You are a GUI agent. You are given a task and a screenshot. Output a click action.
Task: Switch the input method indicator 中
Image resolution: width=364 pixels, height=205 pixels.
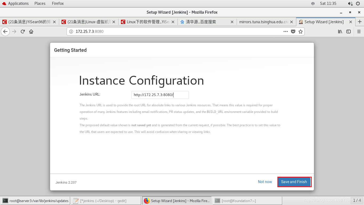[313, 3]
